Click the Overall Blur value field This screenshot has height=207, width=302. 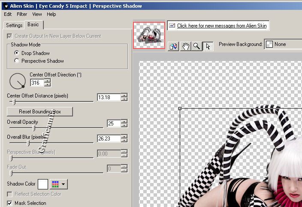[109, 139]
